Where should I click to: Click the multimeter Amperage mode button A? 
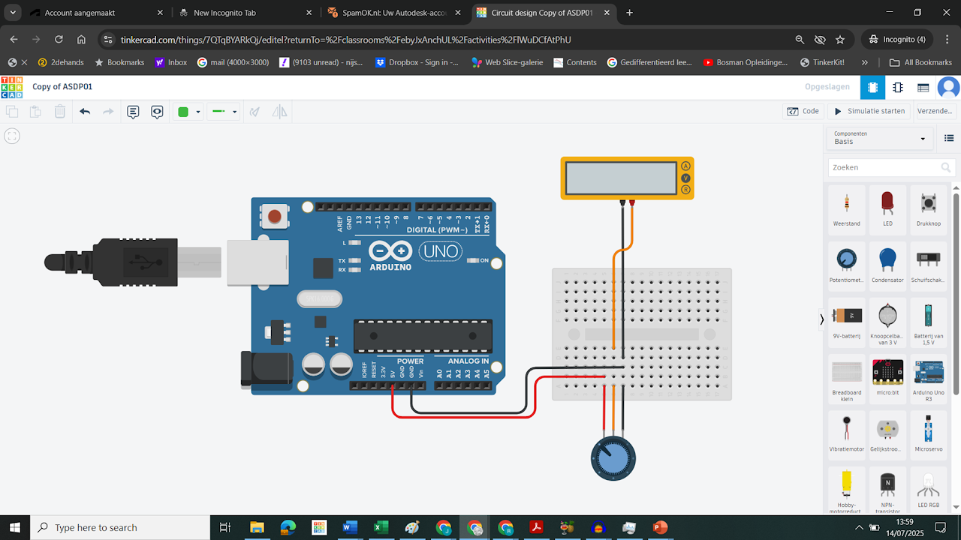point(685,166)
